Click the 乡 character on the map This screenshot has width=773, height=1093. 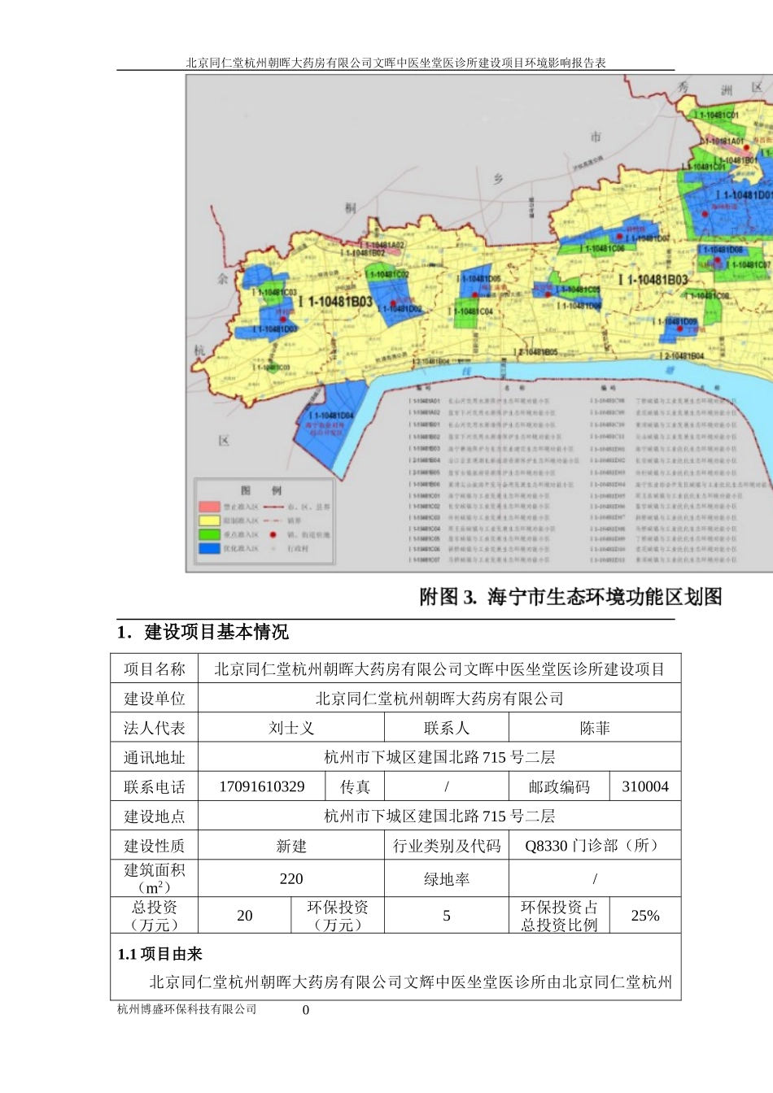(499, 178)
